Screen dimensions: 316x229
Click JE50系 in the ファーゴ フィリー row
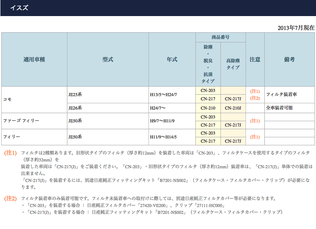click(108, 121)
